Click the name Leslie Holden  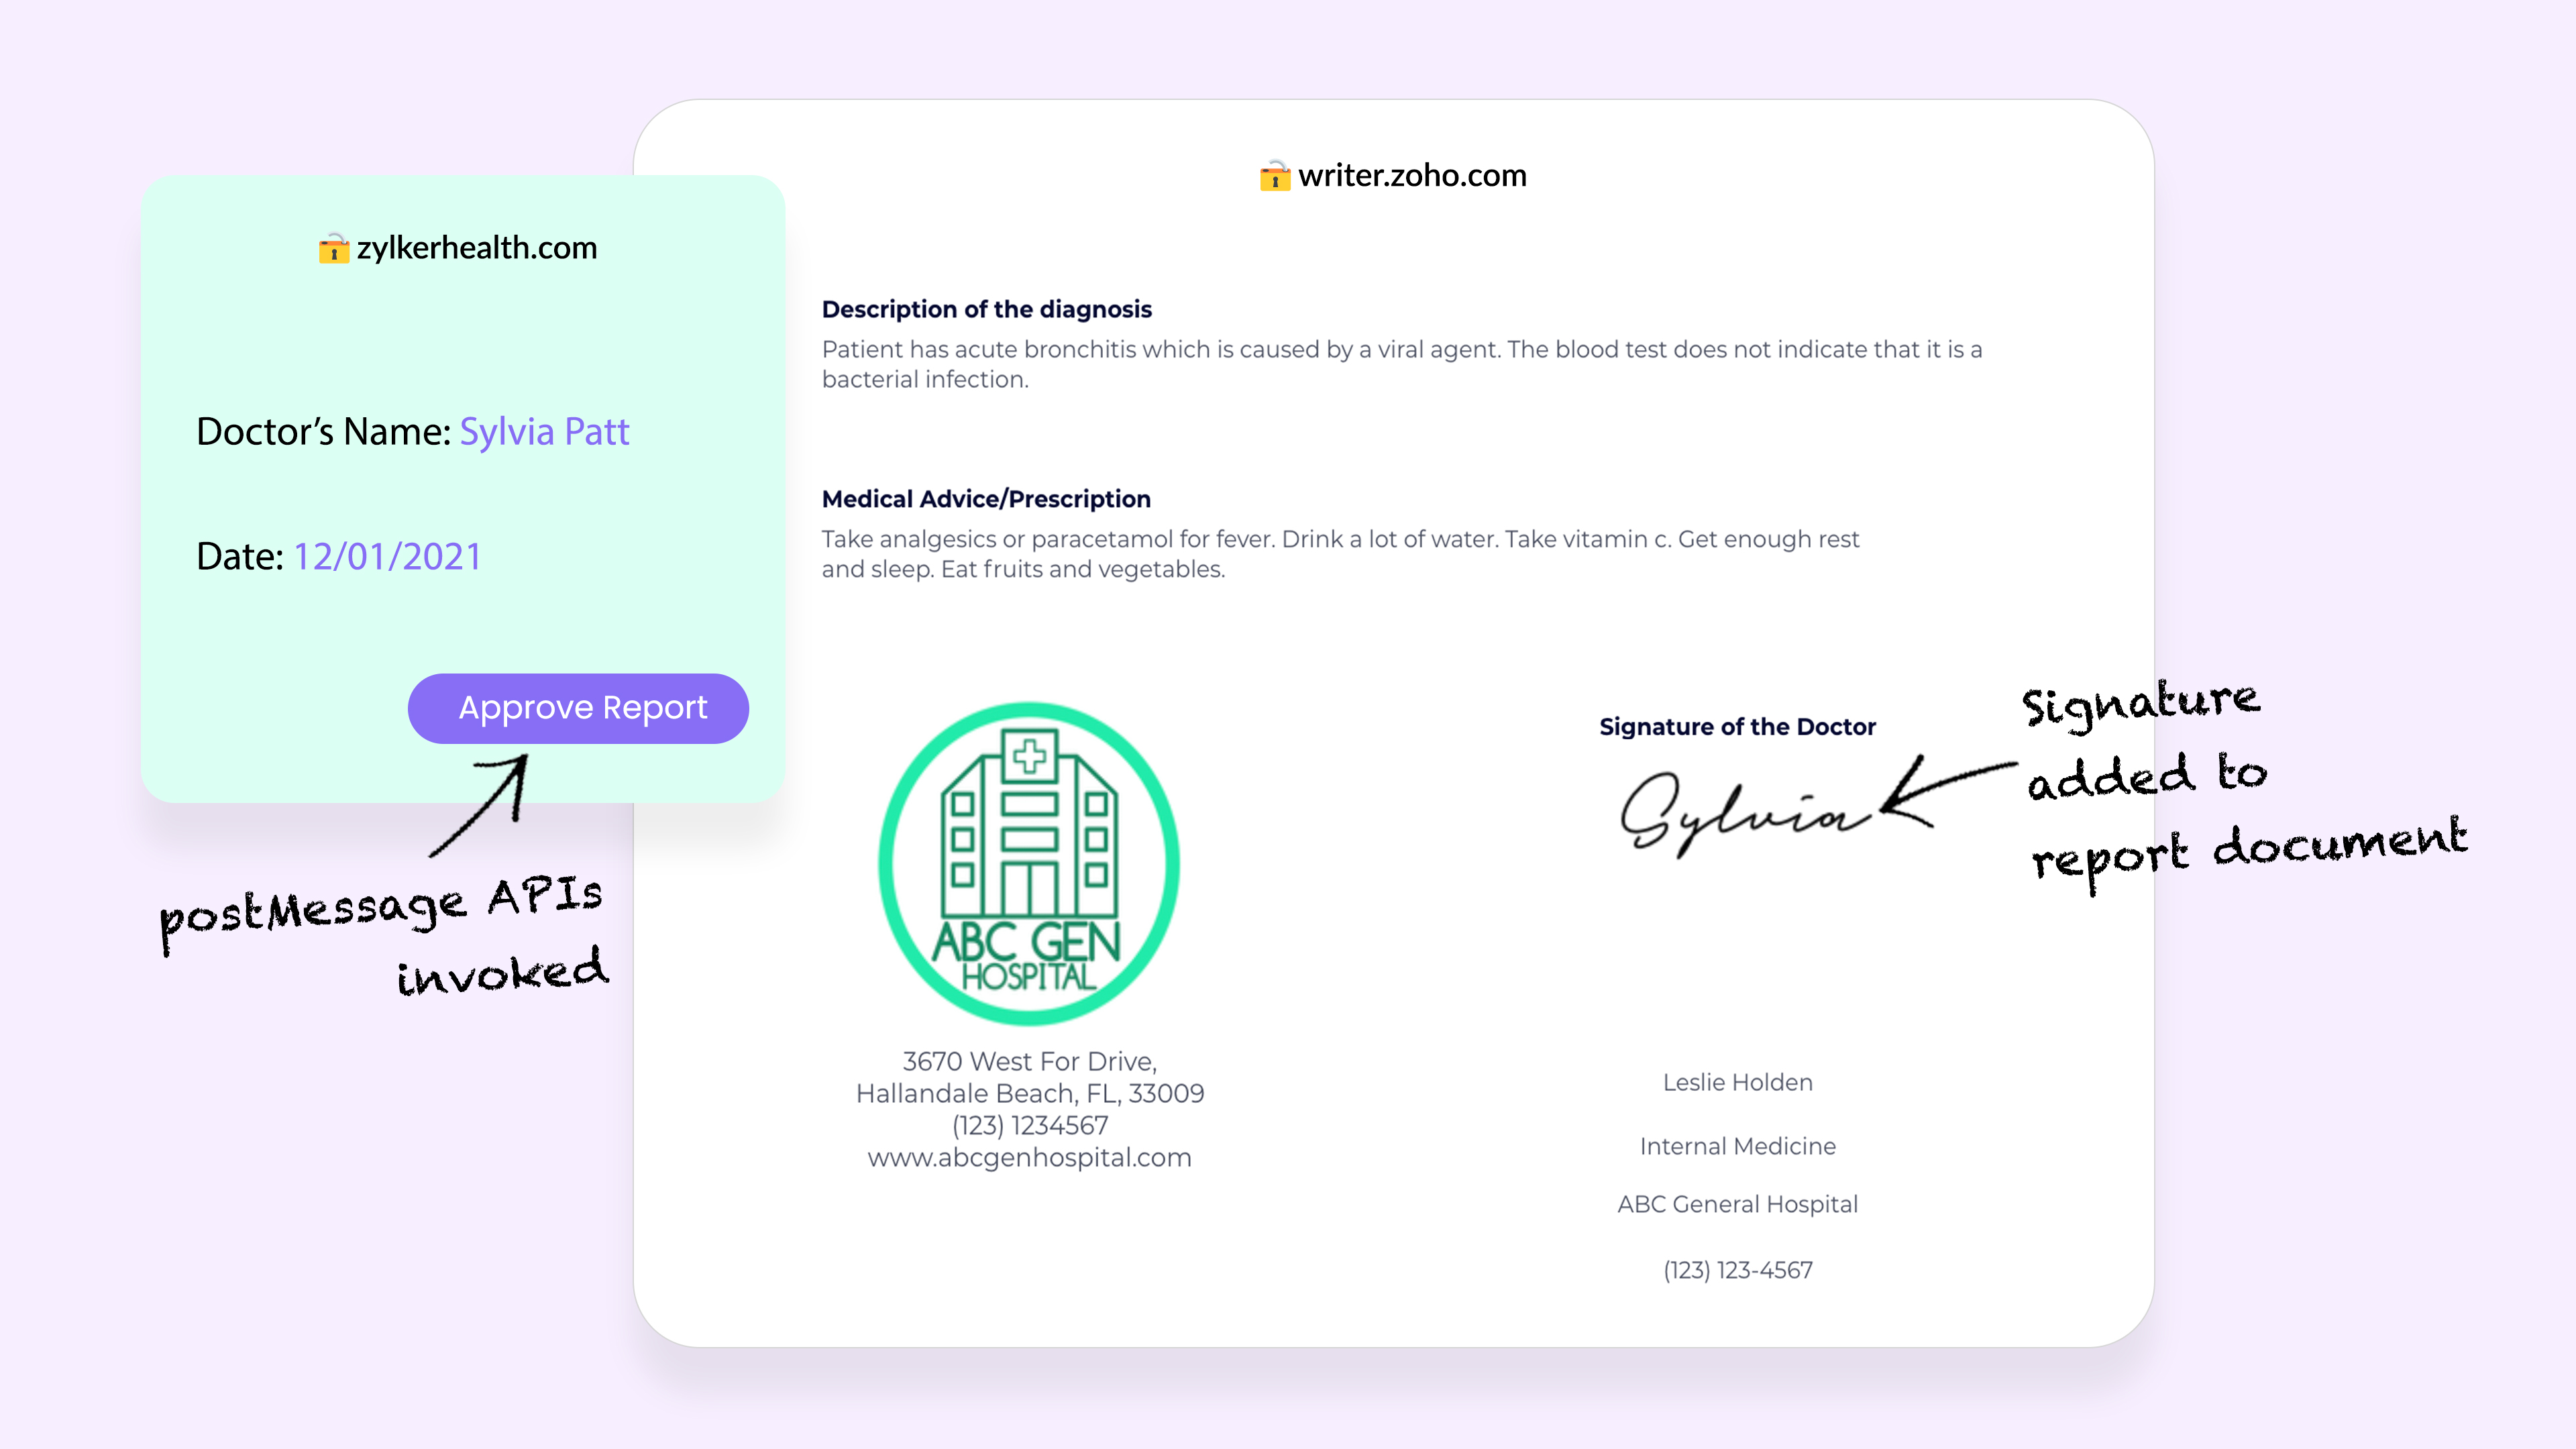tap(1737, 1082)
